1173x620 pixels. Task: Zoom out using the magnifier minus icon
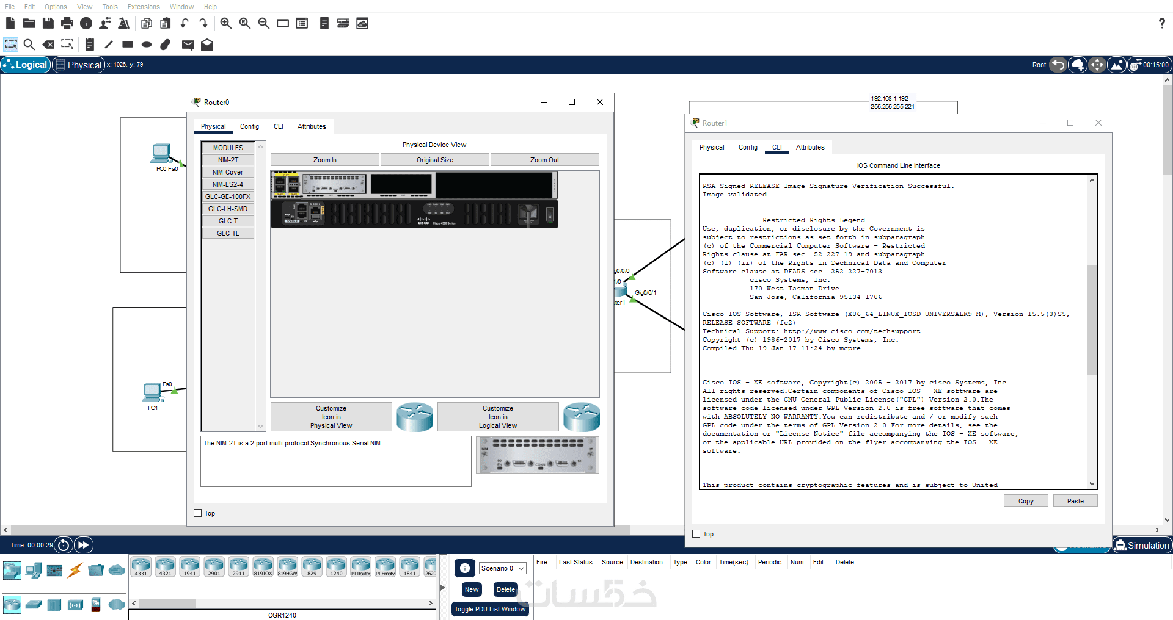264,23
